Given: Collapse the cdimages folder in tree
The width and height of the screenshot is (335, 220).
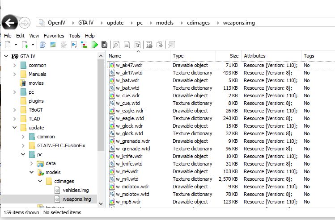Looking at the screenshot, I should point(40,181).
